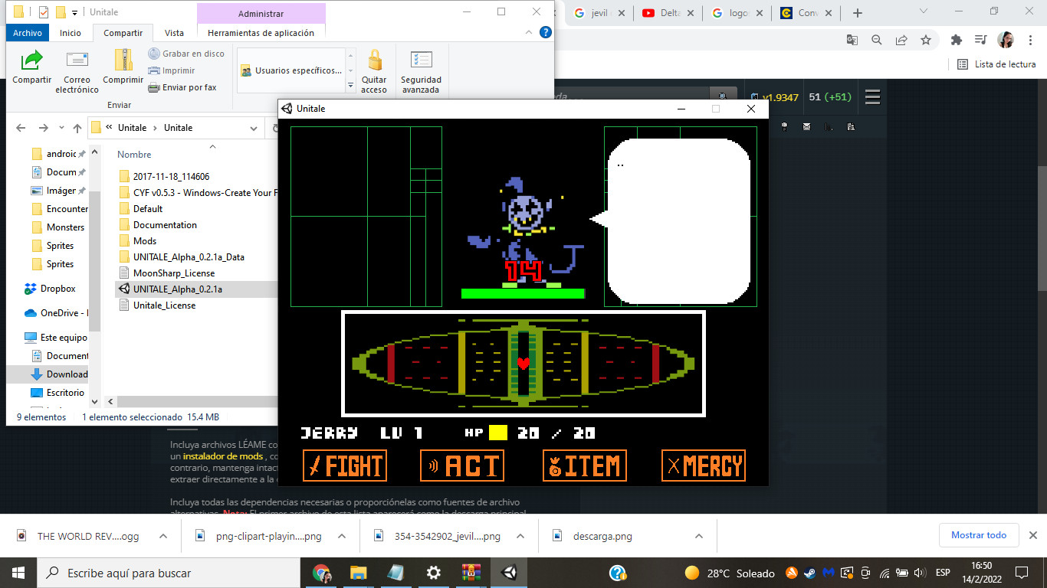The height and width of the screenshot is (588, 1047).
Task: Click the Unity icon in the Windows taskbar
Action: [509, 573]
